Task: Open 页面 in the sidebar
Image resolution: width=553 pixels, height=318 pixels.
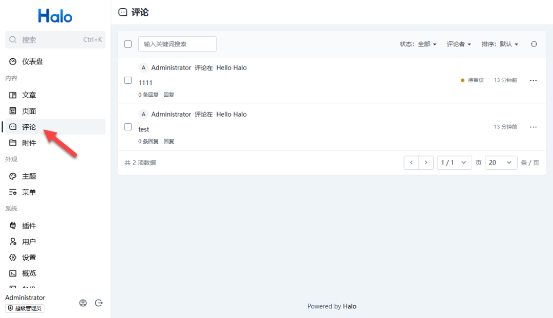Action: point(55,111)
